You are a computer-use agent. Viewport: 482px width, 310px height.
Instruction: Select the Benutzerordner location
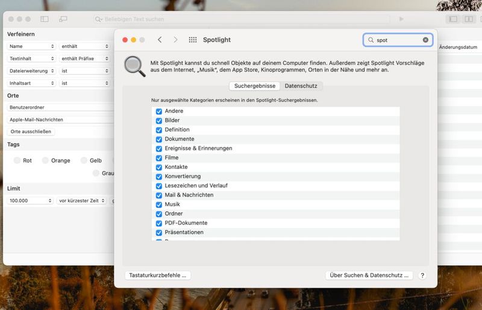tap(61, 107)
